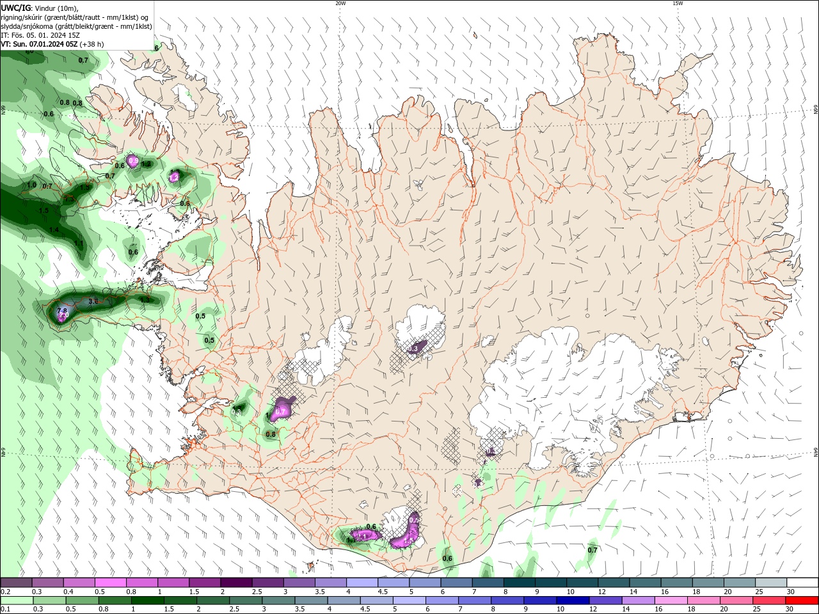819x614 pixels.
Task: Click the pale grey 25 snow-scale swatch
Action: (770, 583)
